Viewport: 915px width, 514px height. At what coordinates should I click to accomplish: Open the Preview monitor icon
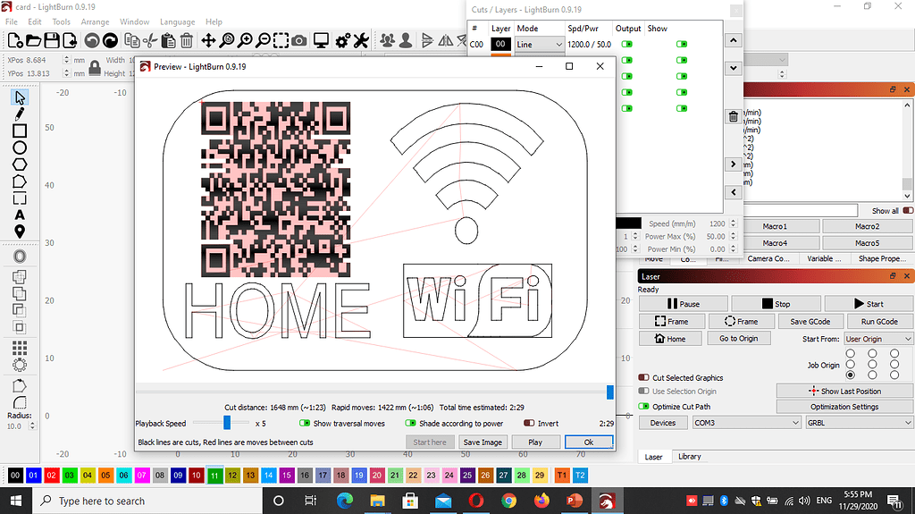pyautogui.click(x=321, y=40)
